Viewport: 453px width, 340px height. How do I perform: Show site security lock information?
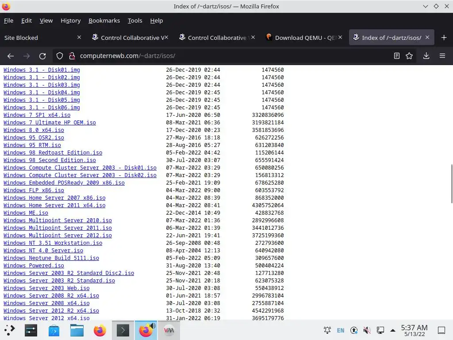(x=72, y=56)
